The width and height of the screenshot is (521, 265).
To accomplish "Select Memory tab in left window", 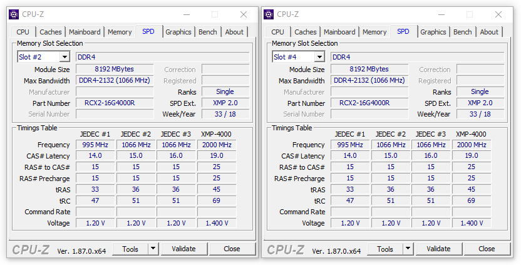I will coord(120,32).
